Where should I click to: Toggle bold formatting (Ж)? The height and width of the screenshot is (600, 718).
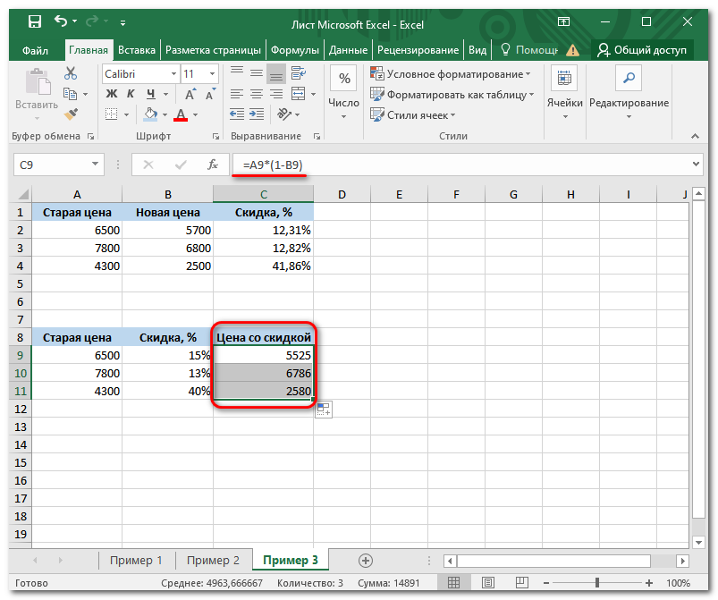coord(112,93)
